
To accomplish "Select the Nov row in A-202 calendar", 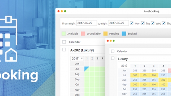I will click(x=77, y=90).
